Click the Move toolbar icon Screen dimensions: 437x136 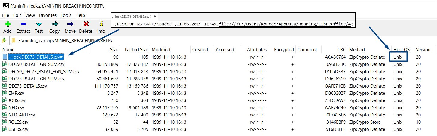click(70, 25)
